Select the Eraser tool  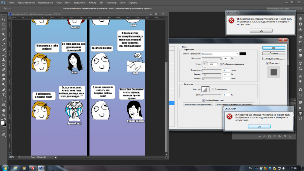4,70
